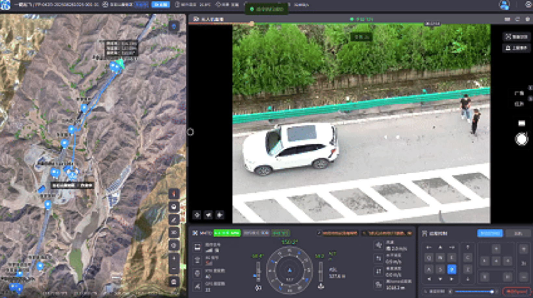Click the C key in the vertical controls
Viewport: 533px width, 298px height.
[x=468, y=258]
